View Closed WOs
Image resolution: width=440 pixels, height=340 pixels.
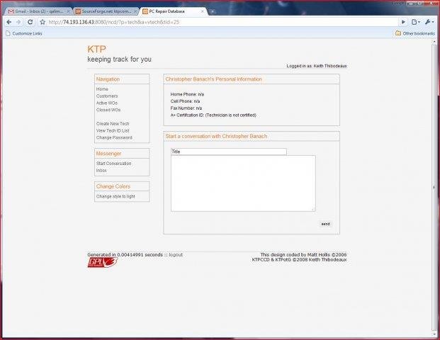[x=108, y=110]
